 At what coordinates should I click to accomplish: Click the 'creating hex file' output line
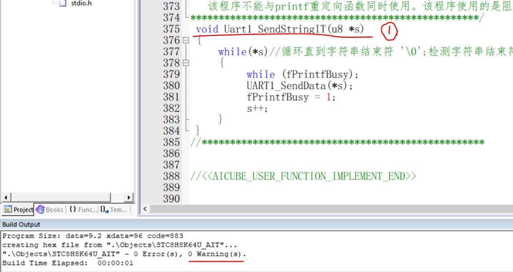[120, 245]
